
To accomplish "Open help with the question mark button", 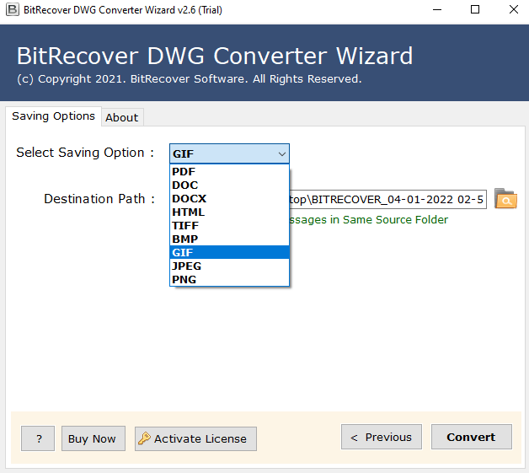I will click(38, 438).
